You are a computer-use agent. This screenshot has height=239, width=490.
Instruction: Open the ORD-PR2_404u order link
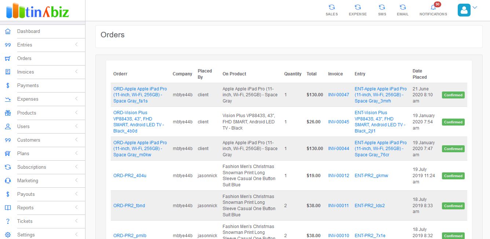pyautogui.click(x=130, y=176)
